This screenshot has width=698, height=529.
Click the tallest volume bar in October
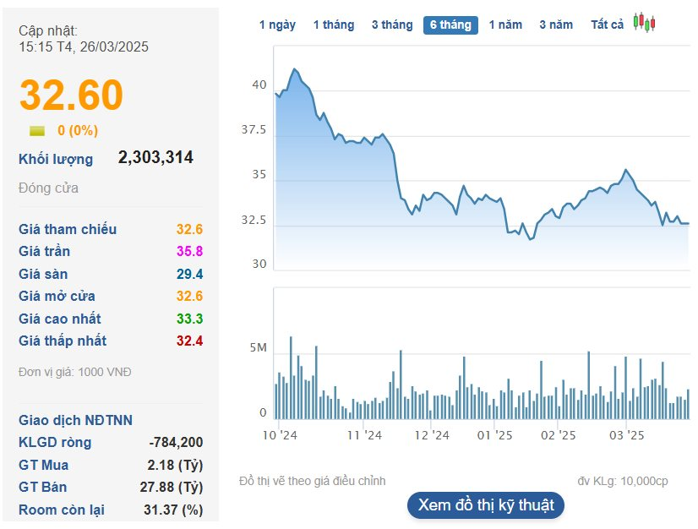pos(291,377)
